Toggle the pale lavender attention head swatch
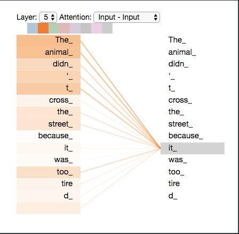The height and width of the screenshot is (234, 239). [x=75, y=28]
